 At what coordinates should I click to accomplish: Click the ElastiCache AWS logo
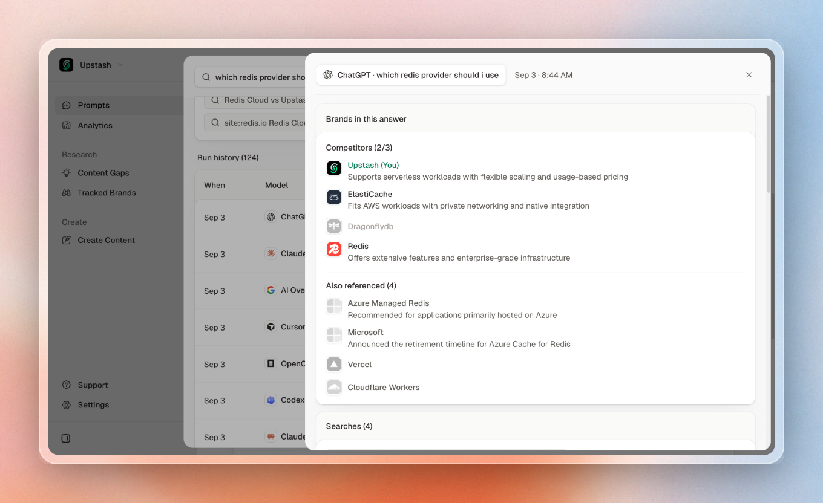[x=334, y=197]
